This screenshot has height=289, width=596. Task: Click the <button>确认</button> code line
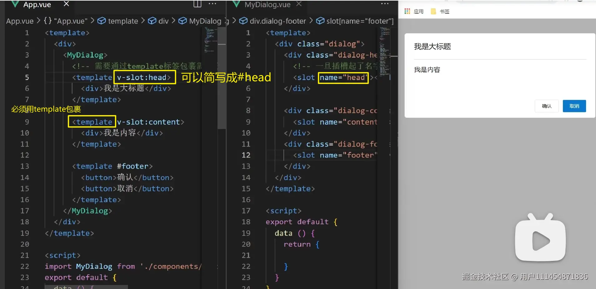(127, 178)
